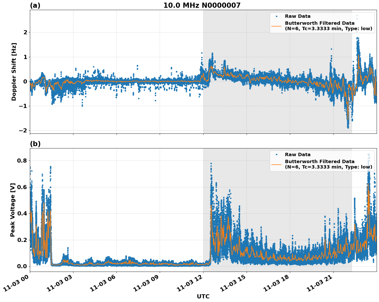Click the 'Doppler Shift [Hz]' y-axis label
The image size is (379, 302).
click(x=14, y=72)
